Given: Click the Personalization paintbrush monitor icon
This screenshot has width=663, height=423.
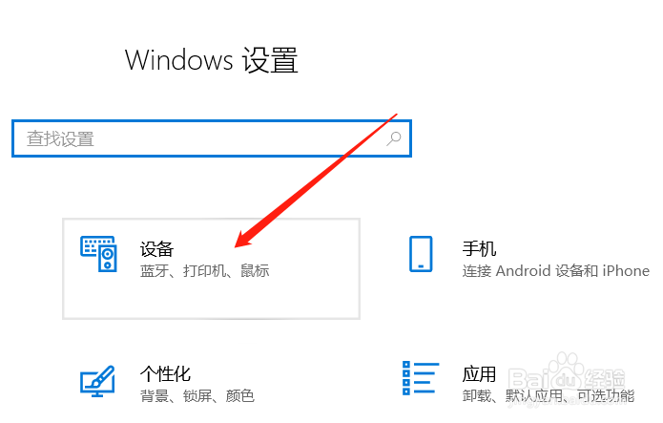Looking at the screenshot, I should click(97, 381).
